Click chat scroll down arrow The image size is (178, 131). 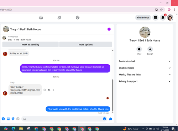(112, 113)
